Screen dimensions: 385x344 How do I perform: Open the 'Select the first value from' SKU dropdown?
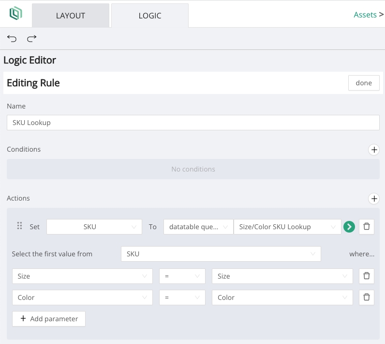click(221, 254)
